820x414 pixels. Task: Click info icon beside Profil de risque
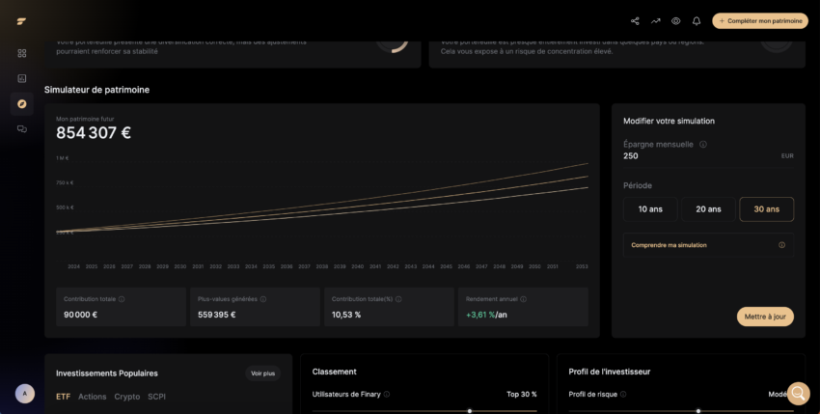pos(623,394)
